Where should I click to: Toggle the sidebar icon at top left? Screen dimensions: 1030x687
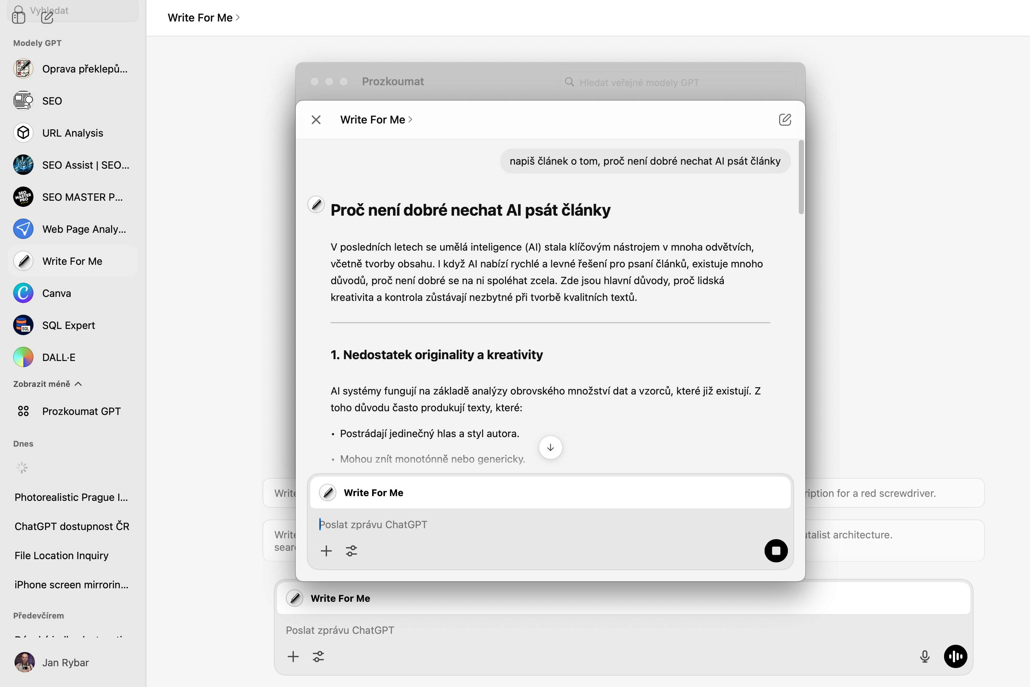pos(19,17)
